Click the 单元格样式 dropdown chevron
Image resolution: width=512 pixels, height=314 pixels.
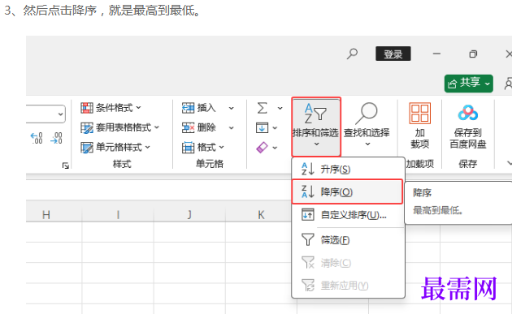[x=148, y=147]
